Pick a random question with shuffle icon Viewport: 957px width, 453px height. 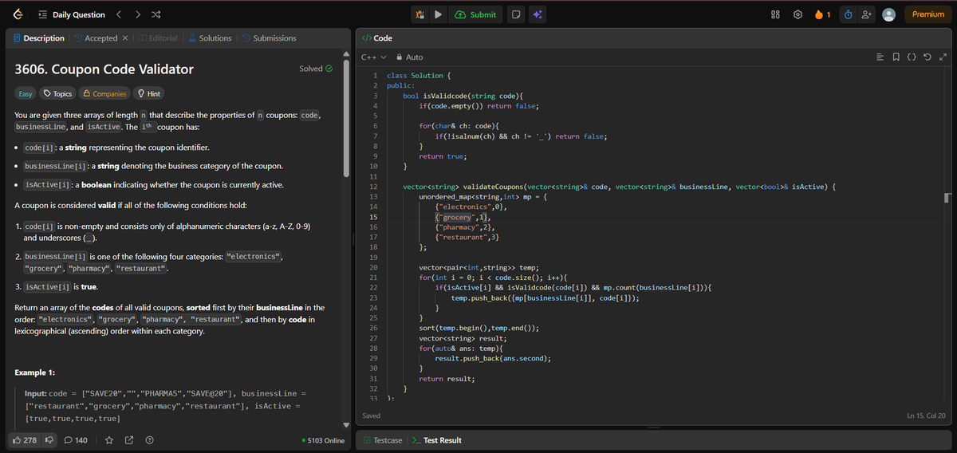click(156, 14)
